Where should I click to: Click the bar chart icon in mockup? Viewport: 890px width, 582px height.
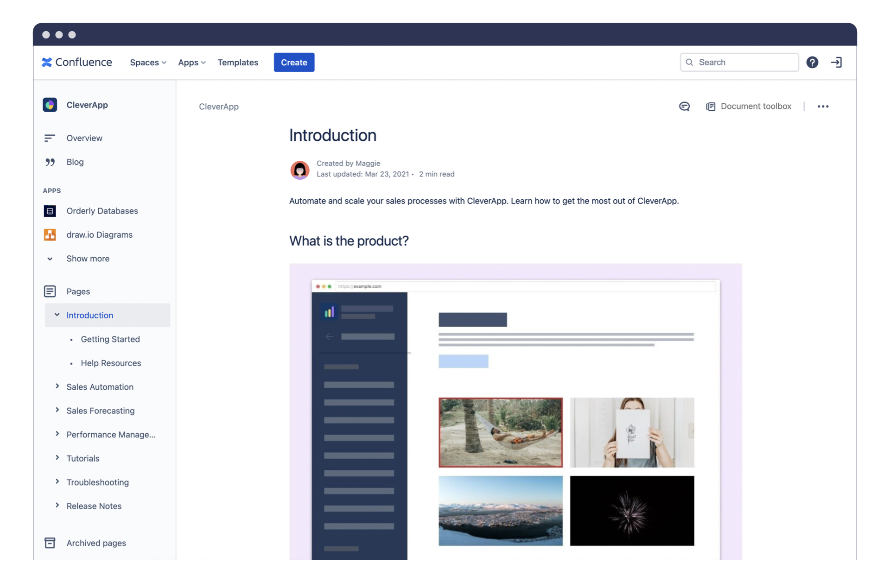(x=329, y=312)
